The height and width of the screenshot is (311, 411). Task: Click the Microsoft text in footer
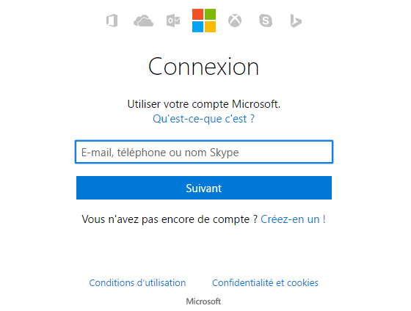[204, 301]
